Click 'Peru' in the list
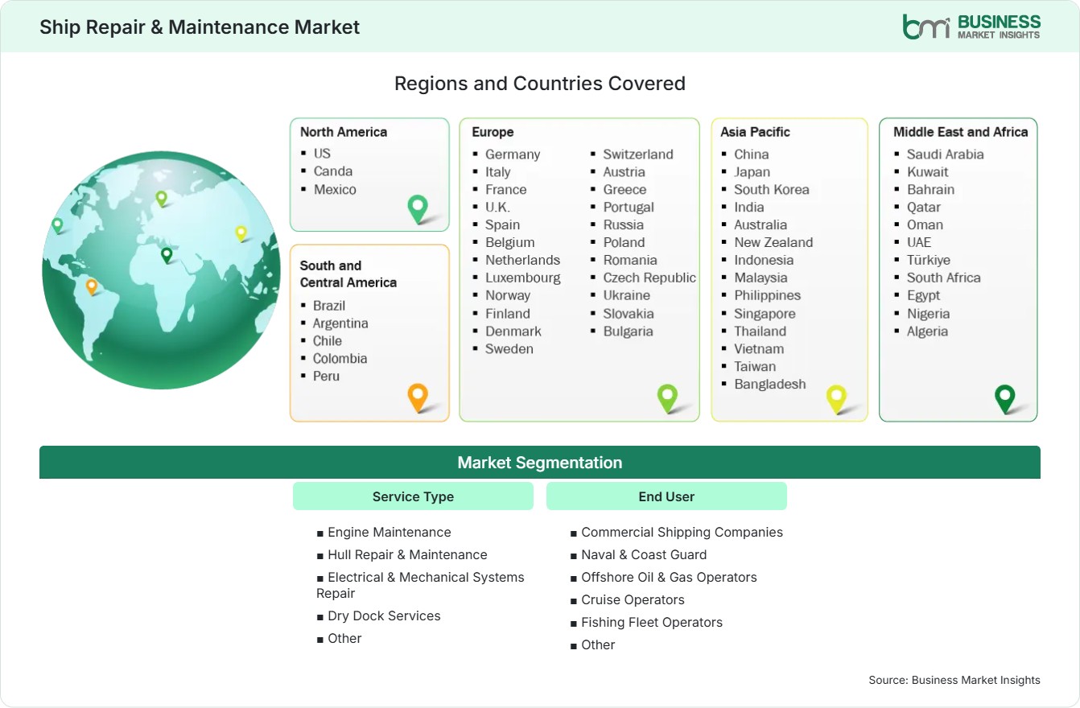The image size is (1080, 708). (x=326, y=376)
